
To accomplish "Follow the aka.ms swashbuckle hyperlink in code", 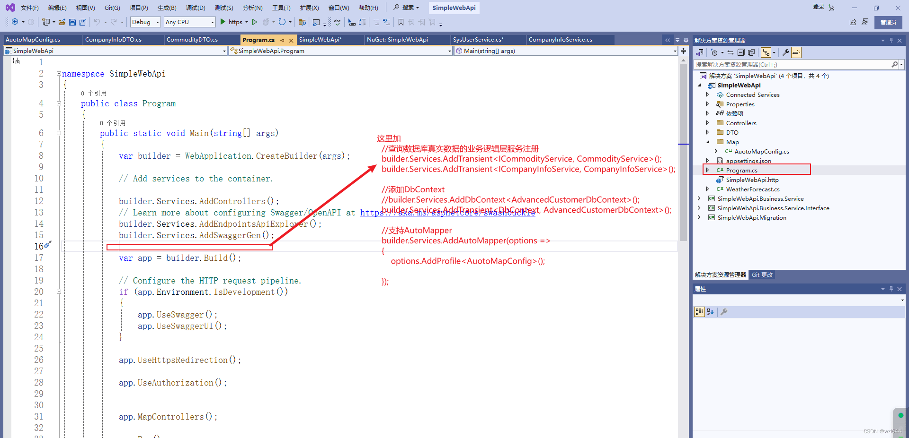I will pyautogui.click(x=447, y=213).
